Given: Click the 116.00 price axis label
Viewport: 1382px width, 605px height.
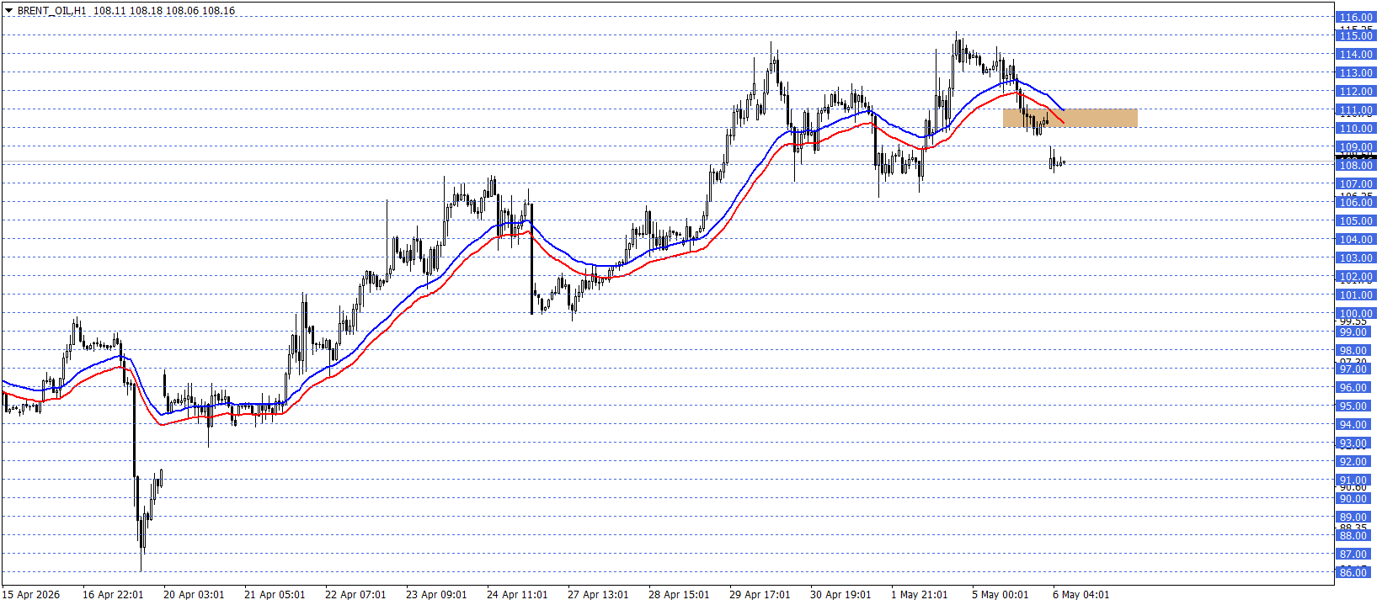Looking at the screenshot, I should (x=1356, y=17).
